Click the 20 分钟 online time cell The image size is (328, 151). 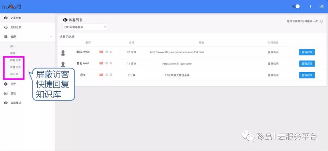132,52
